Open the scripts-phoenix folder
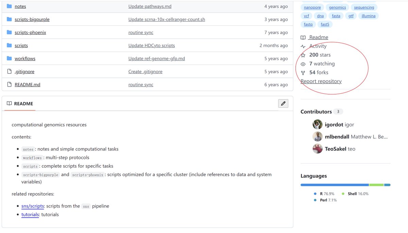 30,33
